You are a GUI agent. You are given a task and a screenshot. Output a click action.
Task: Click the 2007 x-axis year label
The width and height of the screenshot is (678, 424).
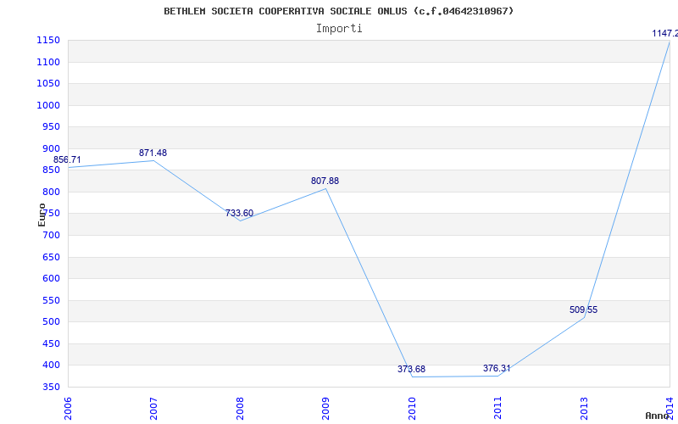tap(153, 408)
